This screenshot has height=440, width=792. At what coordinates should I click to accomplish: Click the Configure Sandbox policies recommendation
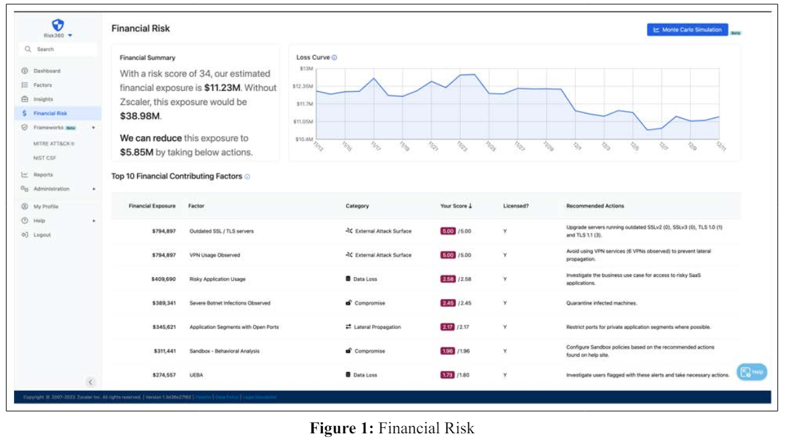(640, 351)
